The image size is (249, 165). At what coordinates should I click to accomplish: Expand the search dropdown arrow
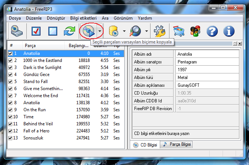146,31
